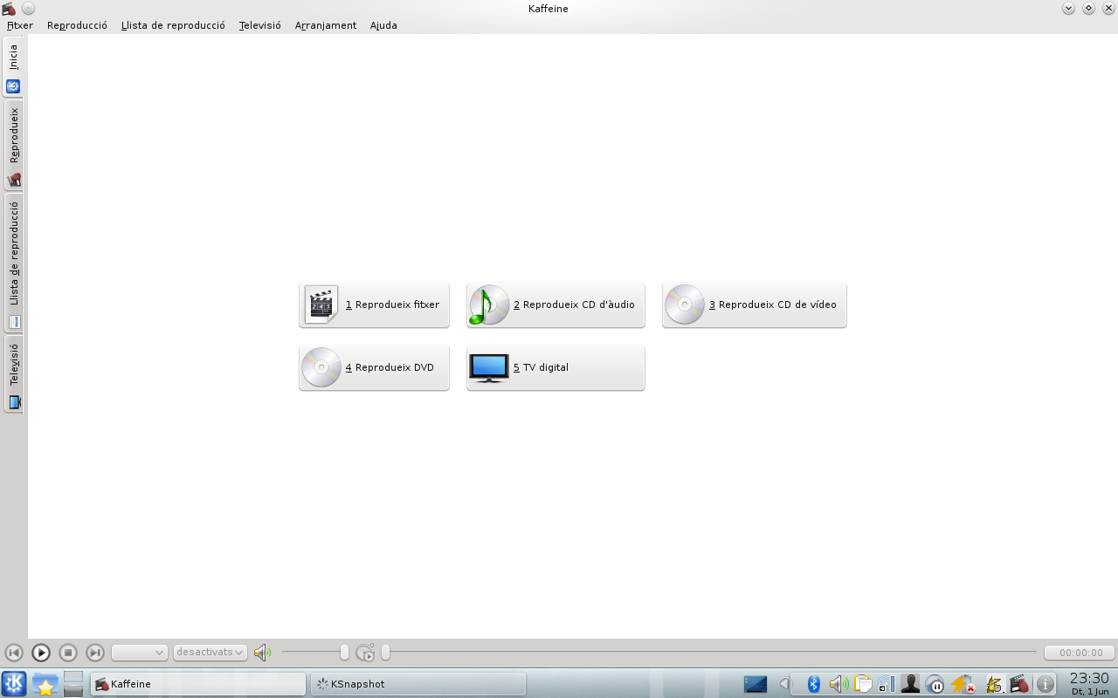This screenshot has width=1118, height=698.
Task: Click the play button
Action: point(41,653)
